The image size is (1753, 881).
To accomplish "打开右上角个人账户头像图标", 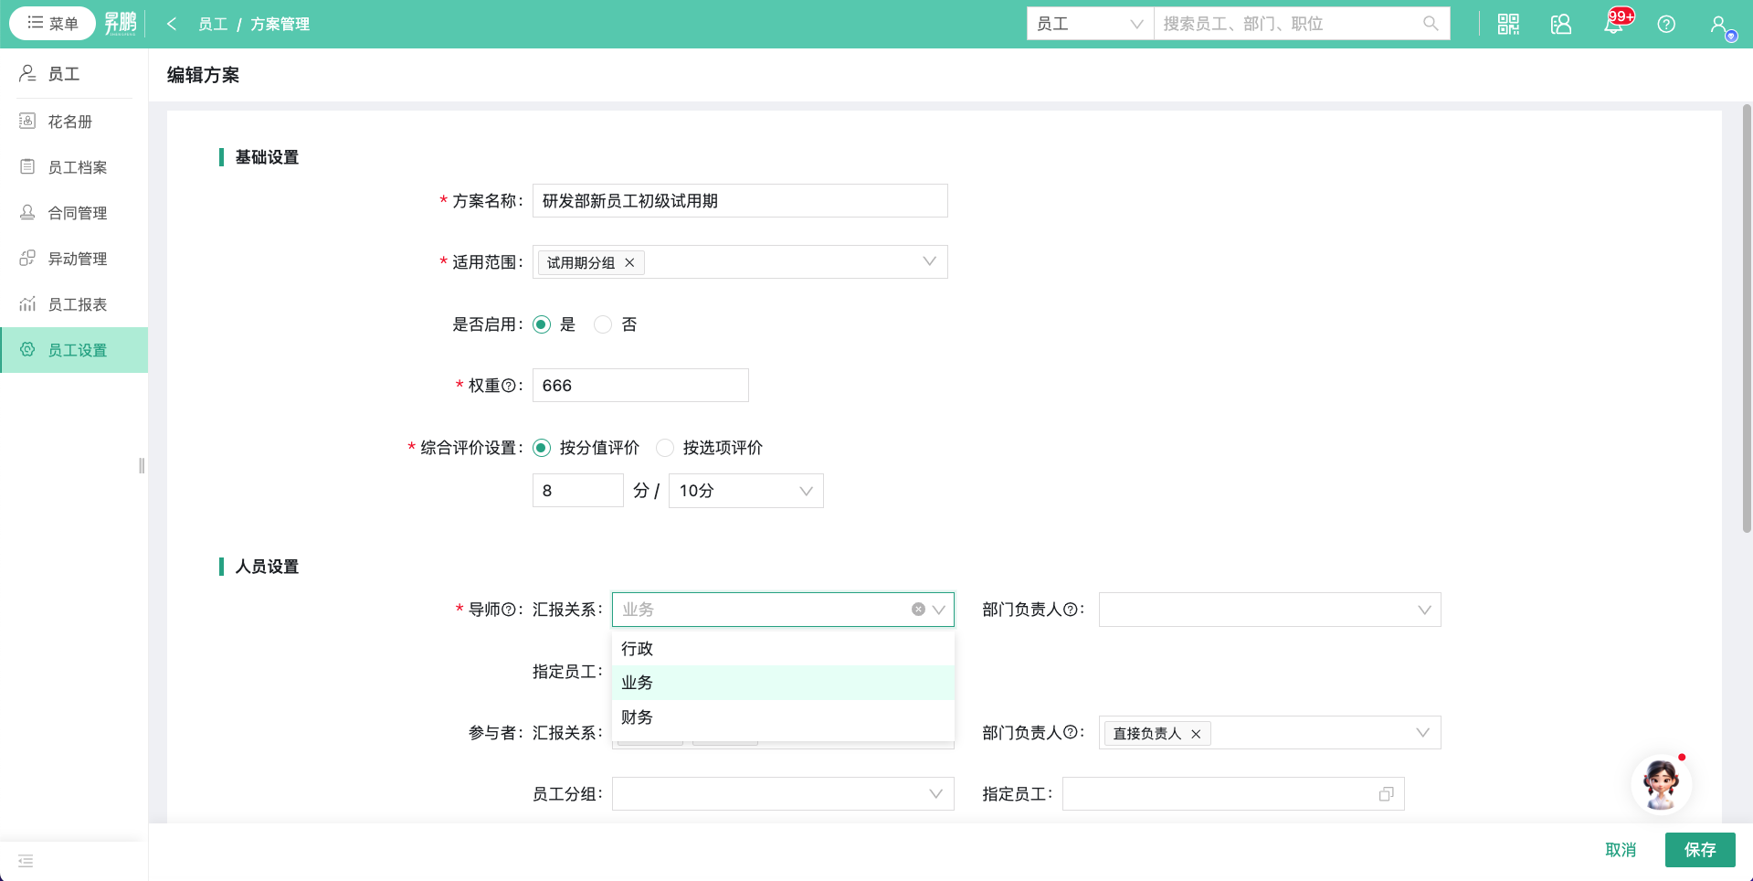I will click(1720, 24).
